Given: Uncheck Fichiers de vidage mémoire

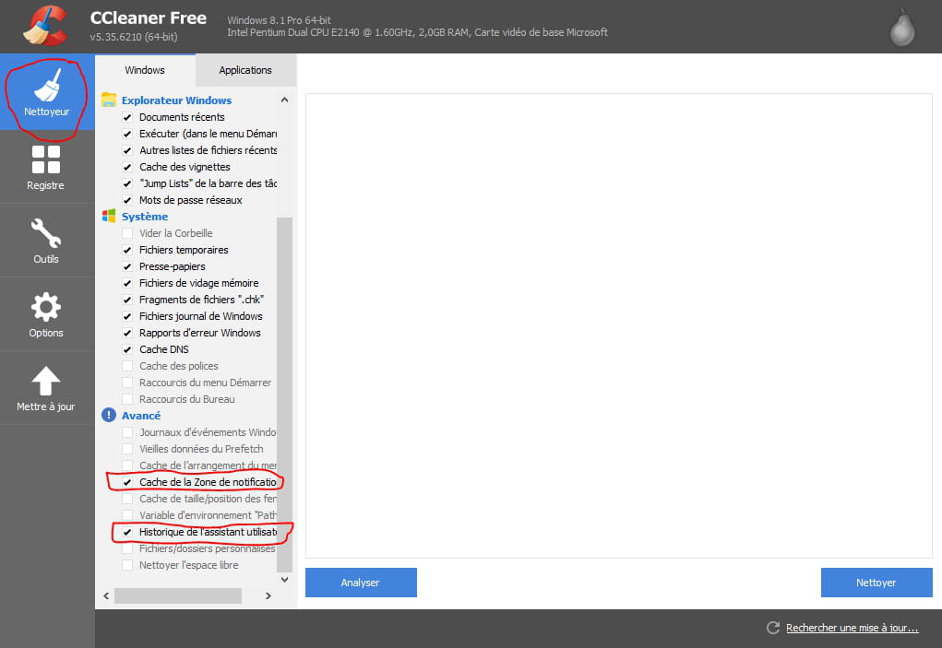Looking at the screenshot, I should 127,283.
